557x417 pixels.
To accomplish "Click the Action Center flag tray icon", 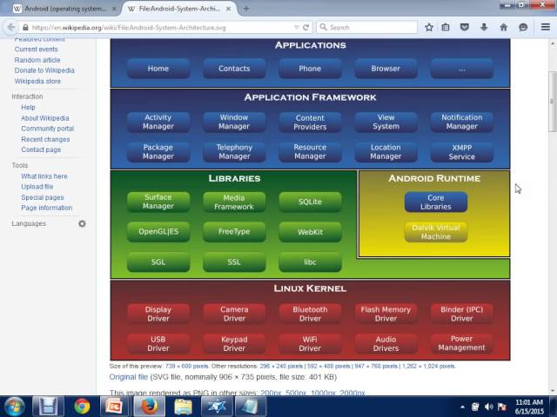I will pyautogui.click(x=502, y=407).
